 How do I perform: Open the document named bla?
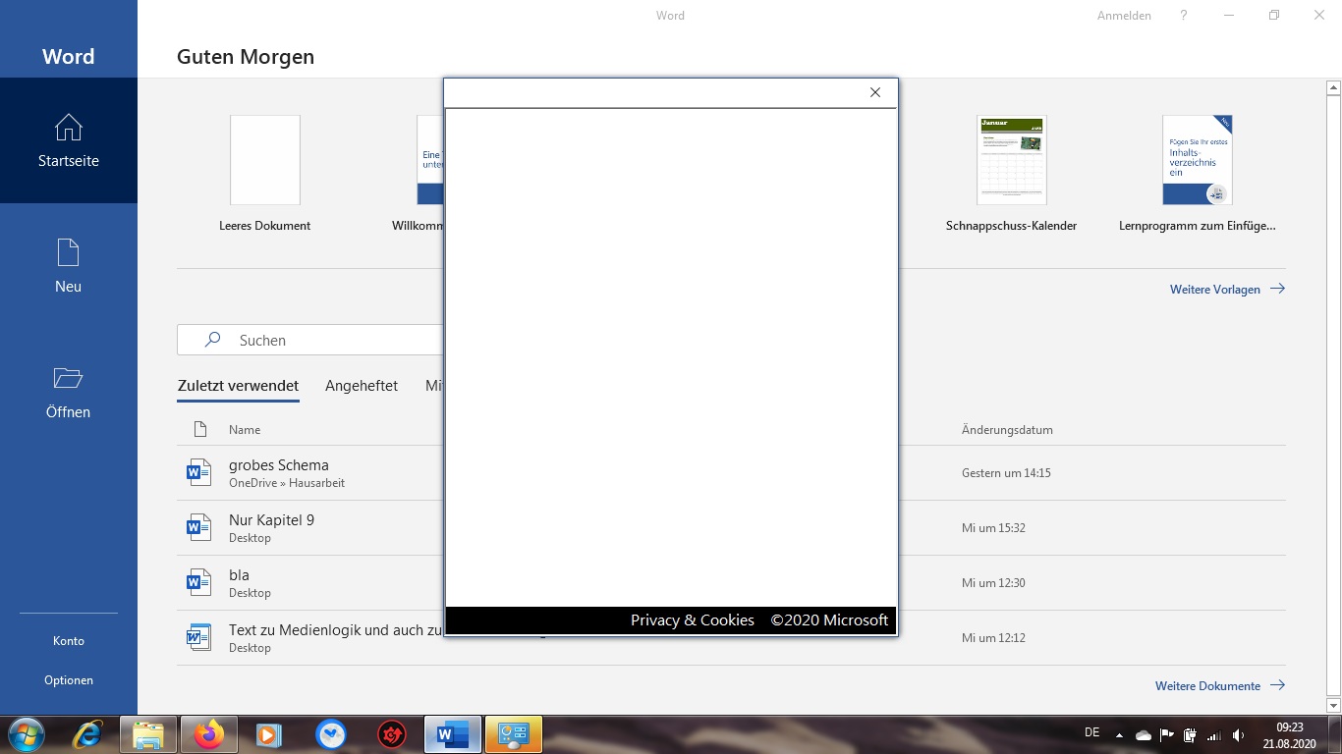(239, 575)
